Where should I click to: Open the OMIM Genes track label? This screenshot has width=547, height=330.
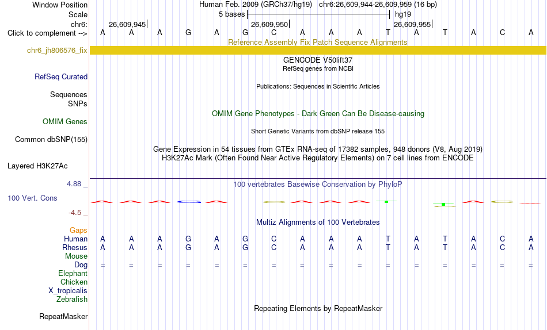pos(65,122)
